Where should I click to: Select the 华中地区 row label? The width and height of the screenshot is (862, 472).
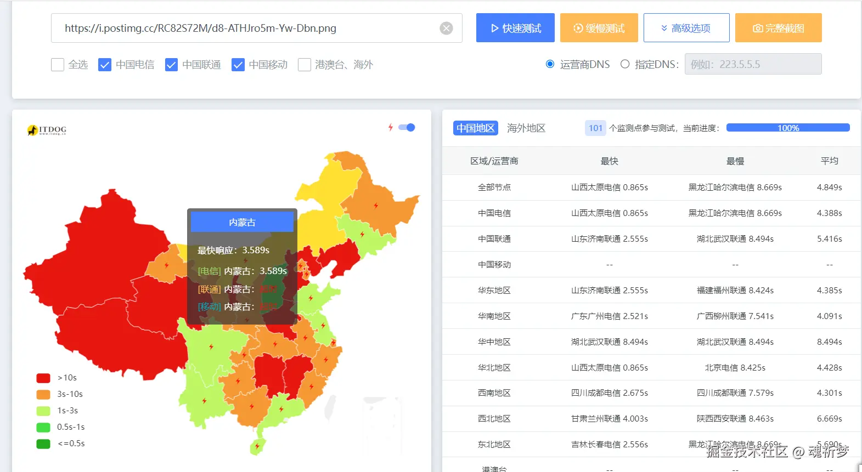pyautogui.click(x=494, y=342)
